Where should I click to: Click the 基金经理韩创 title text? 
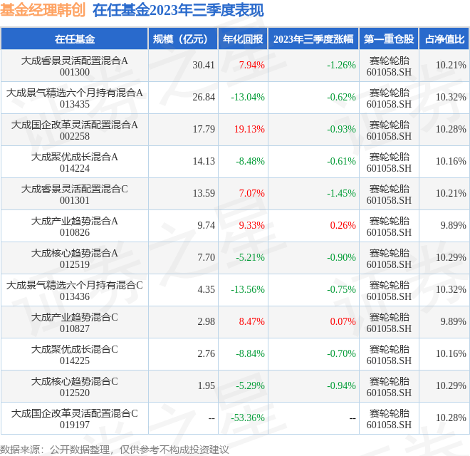(43, 11)
